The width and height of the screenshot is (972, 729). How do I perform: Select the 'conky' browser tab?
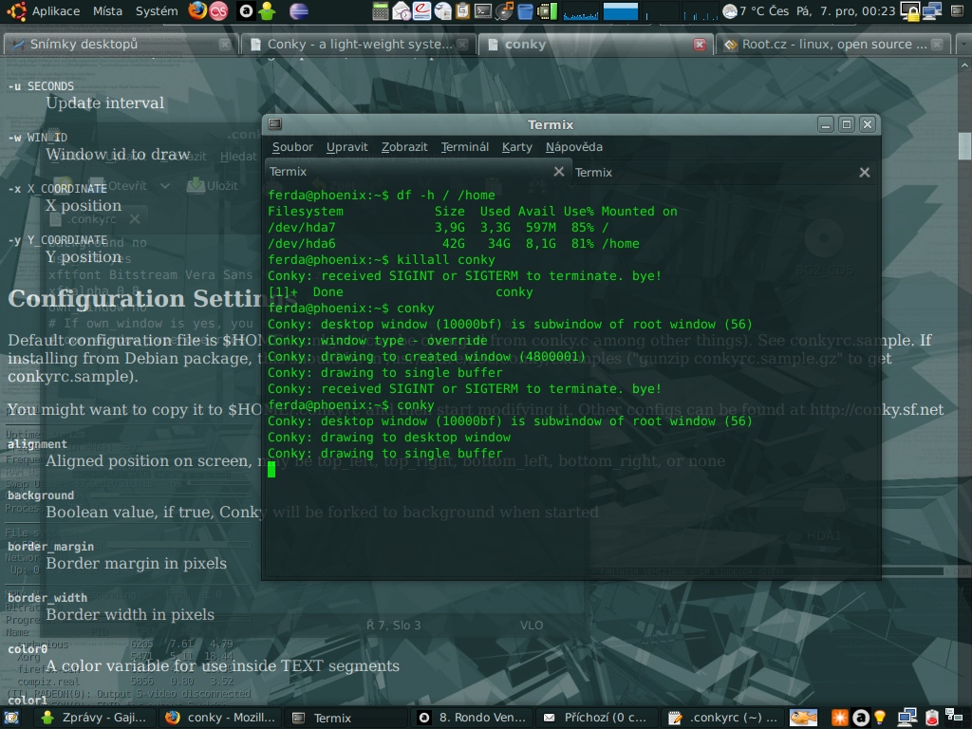tap(594, 44)
